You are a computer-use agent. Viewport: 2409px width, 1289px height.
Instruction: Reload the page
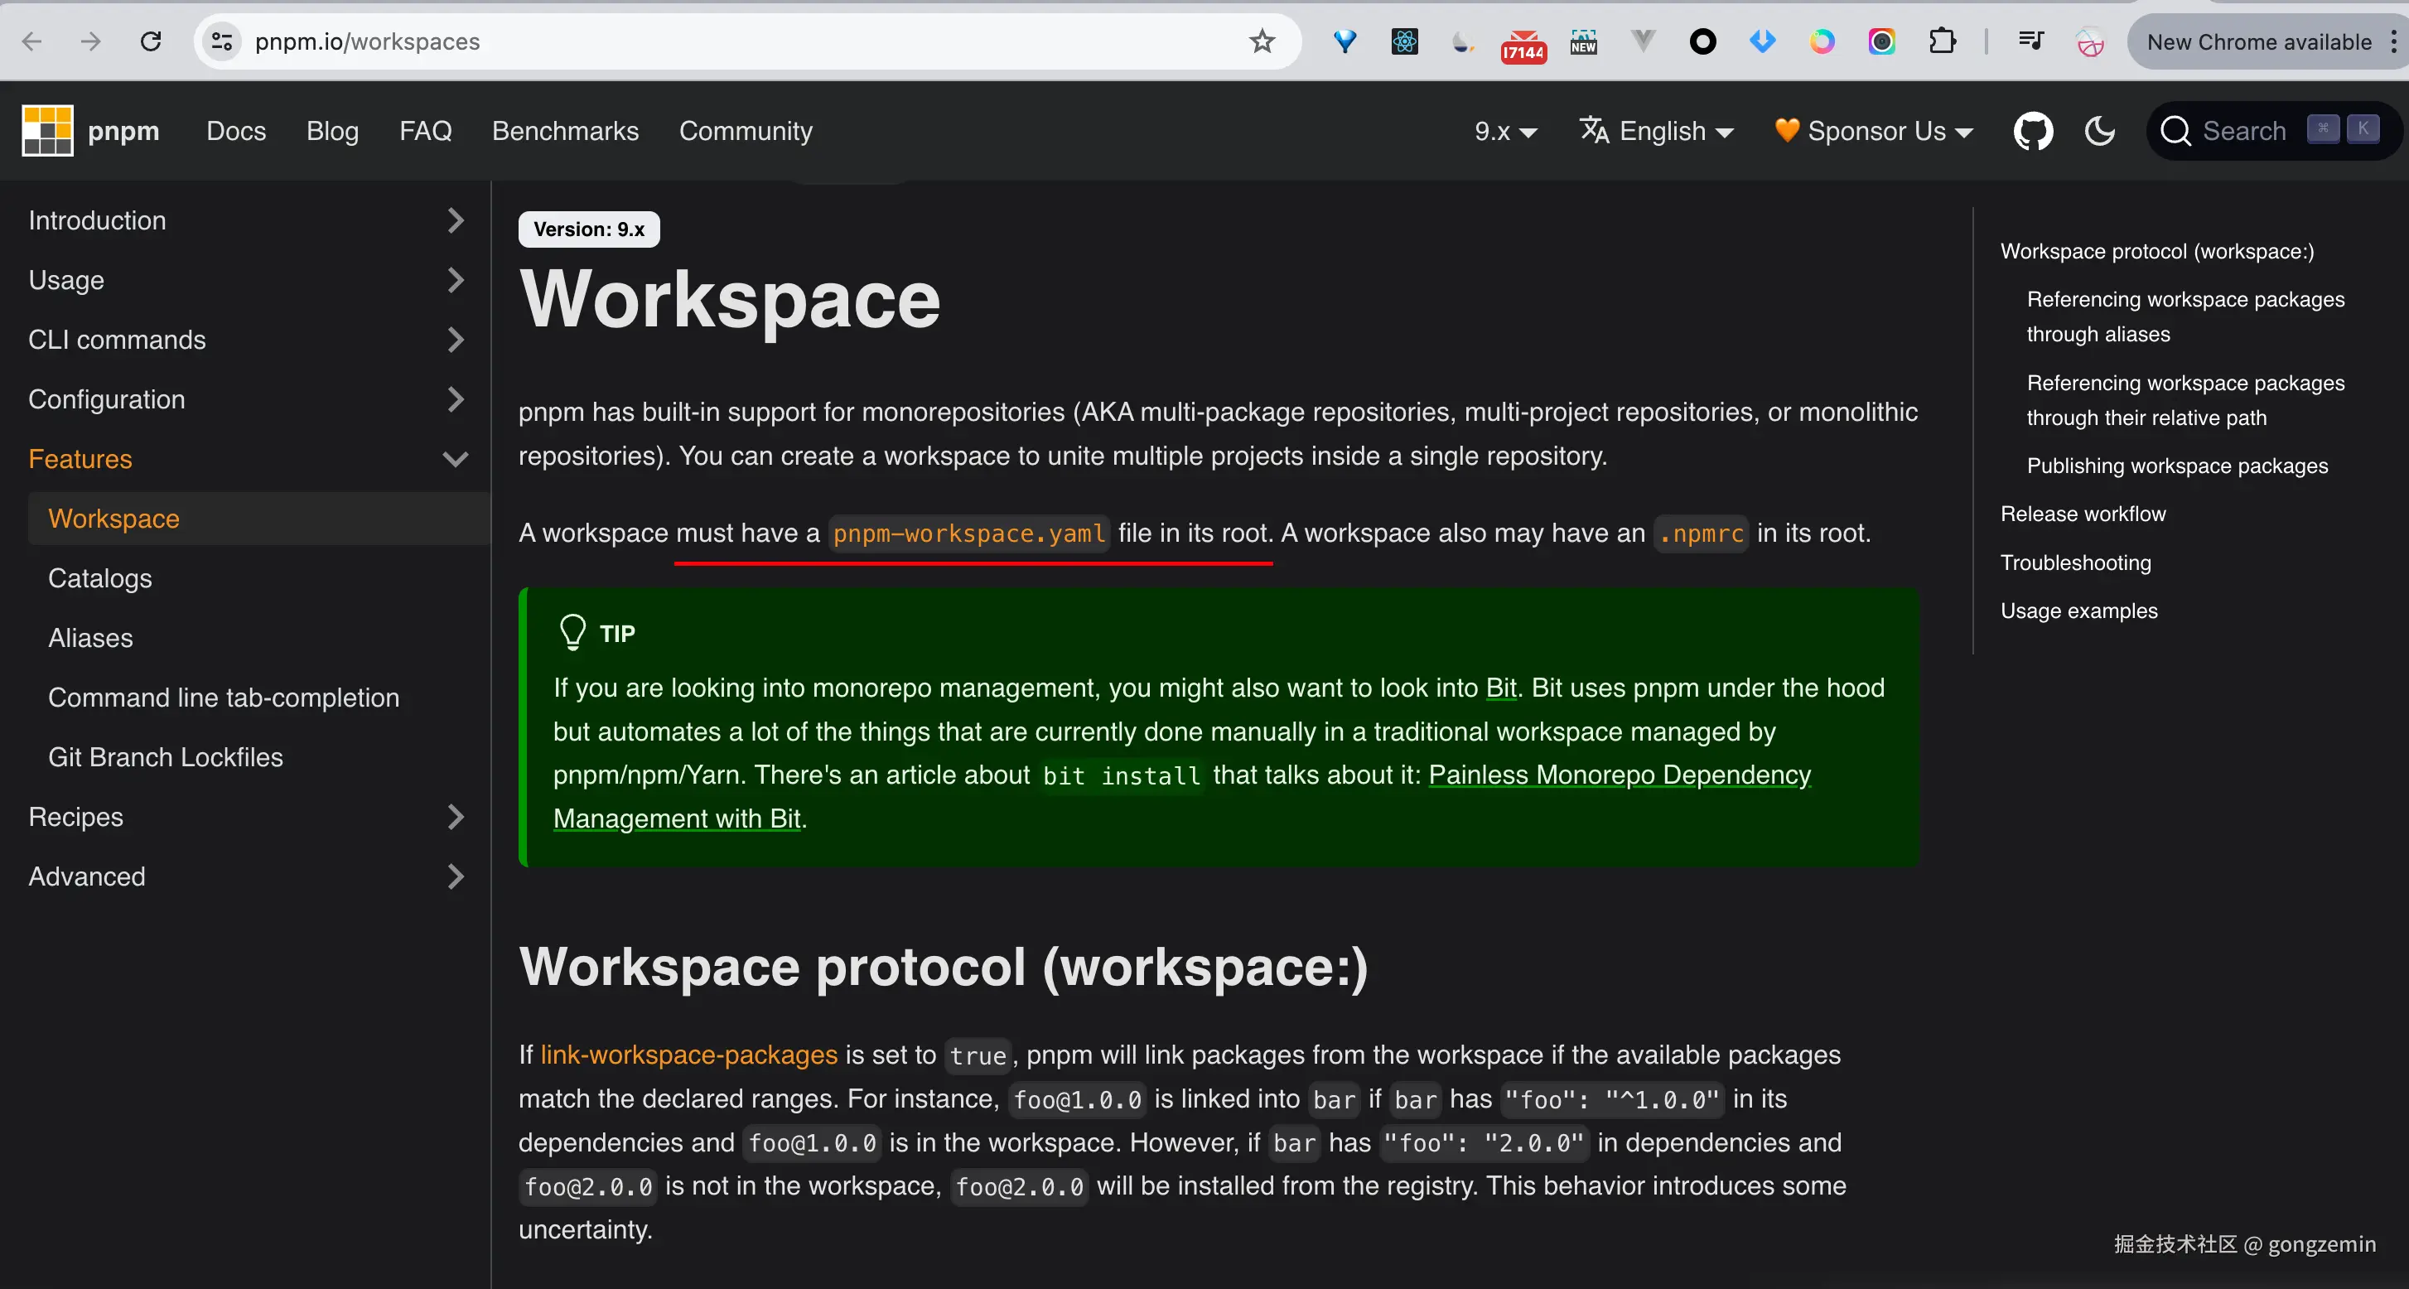point(151,41)
